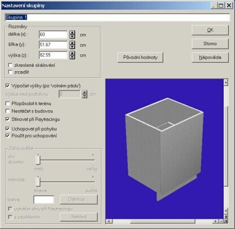Click the Skupina 1 name field
The image size is (235, 229).
[117, 18]
